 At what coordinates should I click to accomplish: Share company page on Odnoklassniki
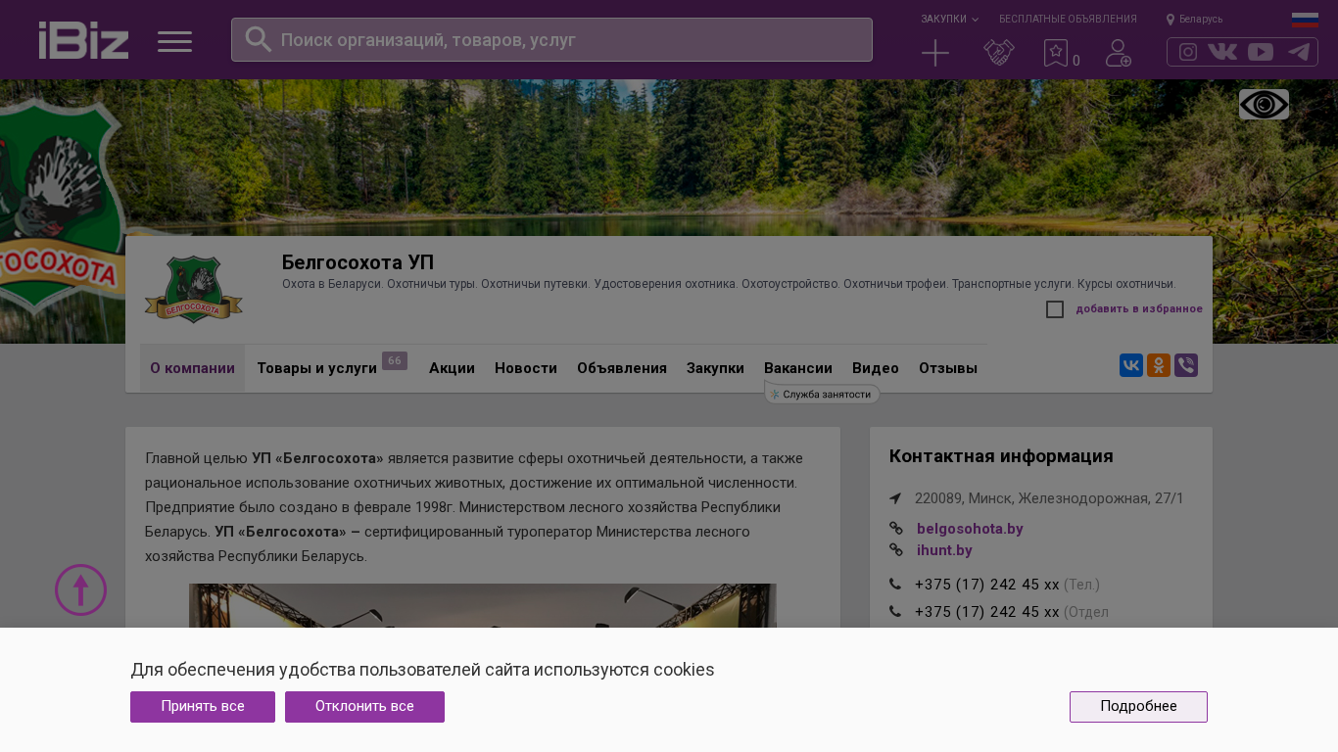click(x=1159, y=365)
